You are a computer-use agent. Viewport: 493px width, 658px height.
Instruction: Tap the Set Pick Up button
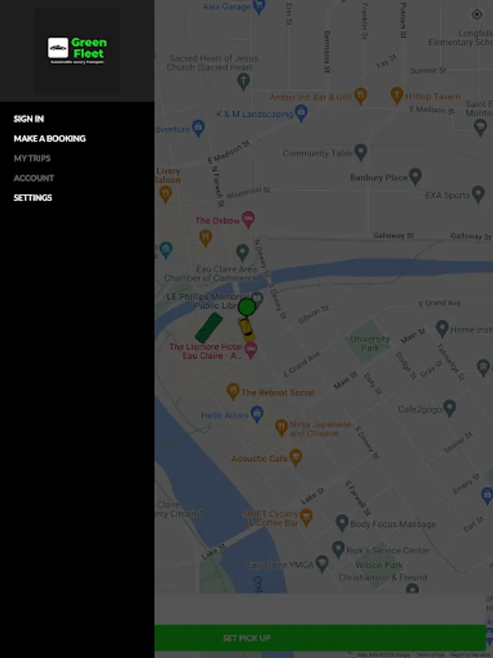(321, 638)
